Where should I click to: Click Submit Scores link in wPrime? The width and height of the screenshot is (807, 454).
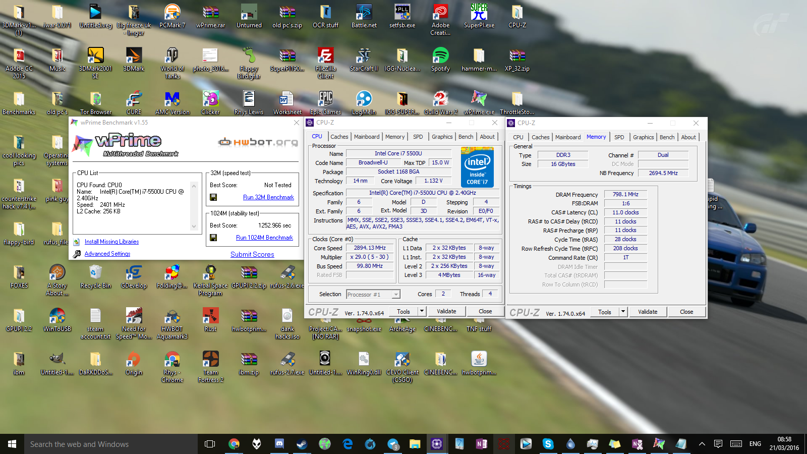click(252, 255)
